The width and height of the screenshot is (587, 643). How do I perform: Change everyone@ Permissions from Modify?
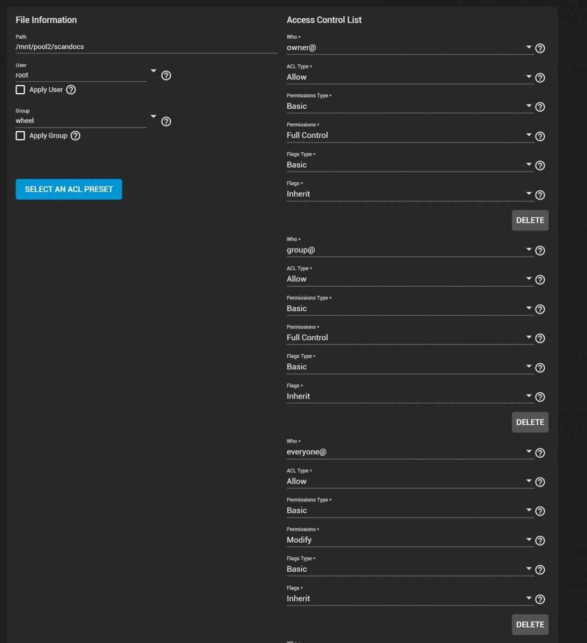click(529, 540)
